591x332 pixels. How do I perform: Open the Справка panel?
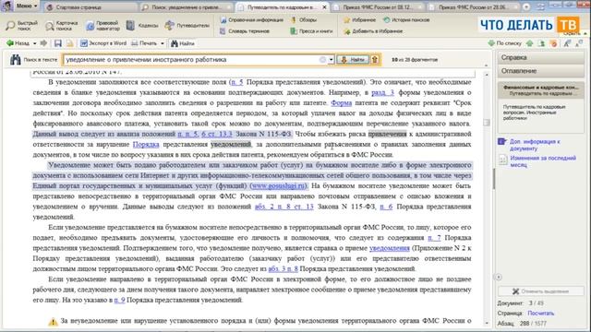pos(540,57)
